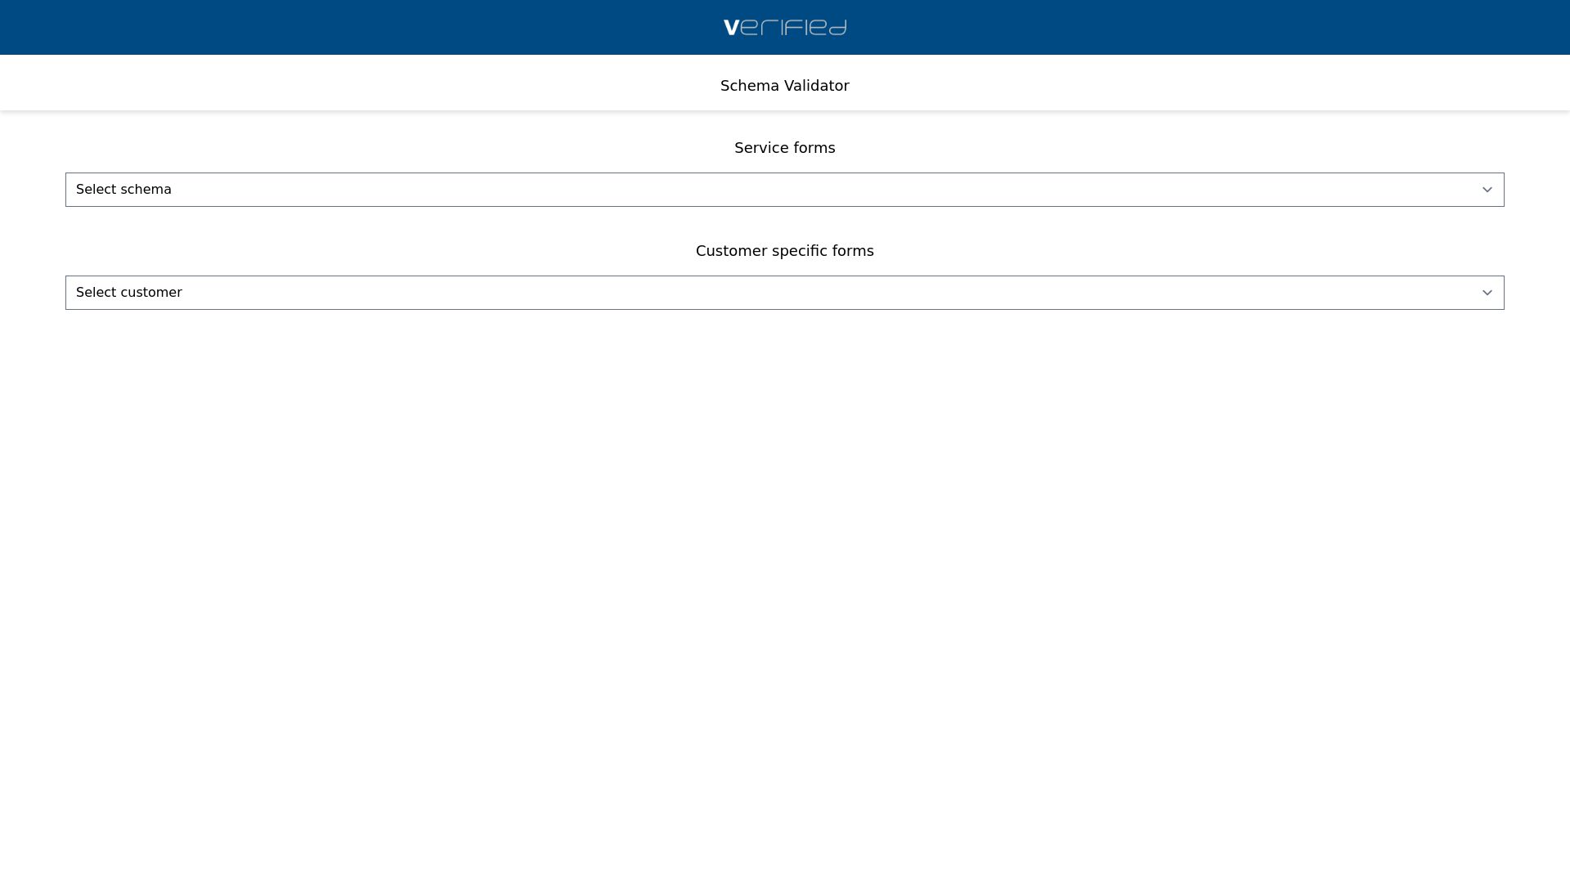Click the Customer specific forms heading
This screenshot has height=883, width=1570.
[x=785, y=251]
